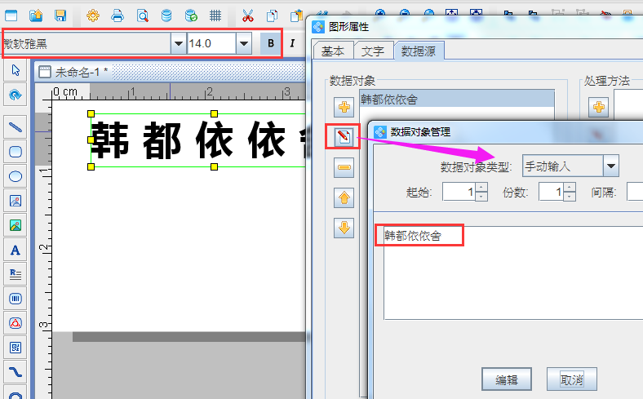The height and width of the screenshot is (399, 643).
Task: Switch to the 基本 tab
Action: (x=332, y=51)
